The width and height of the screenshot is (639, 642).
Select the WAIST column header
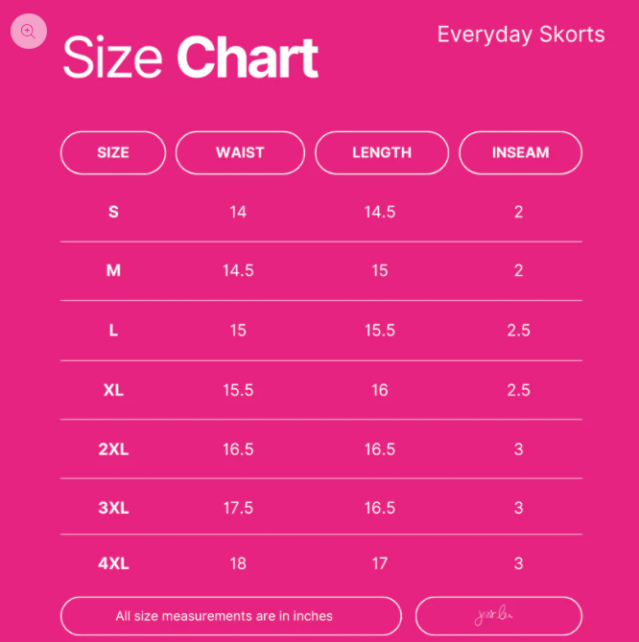tap(240, 152)
